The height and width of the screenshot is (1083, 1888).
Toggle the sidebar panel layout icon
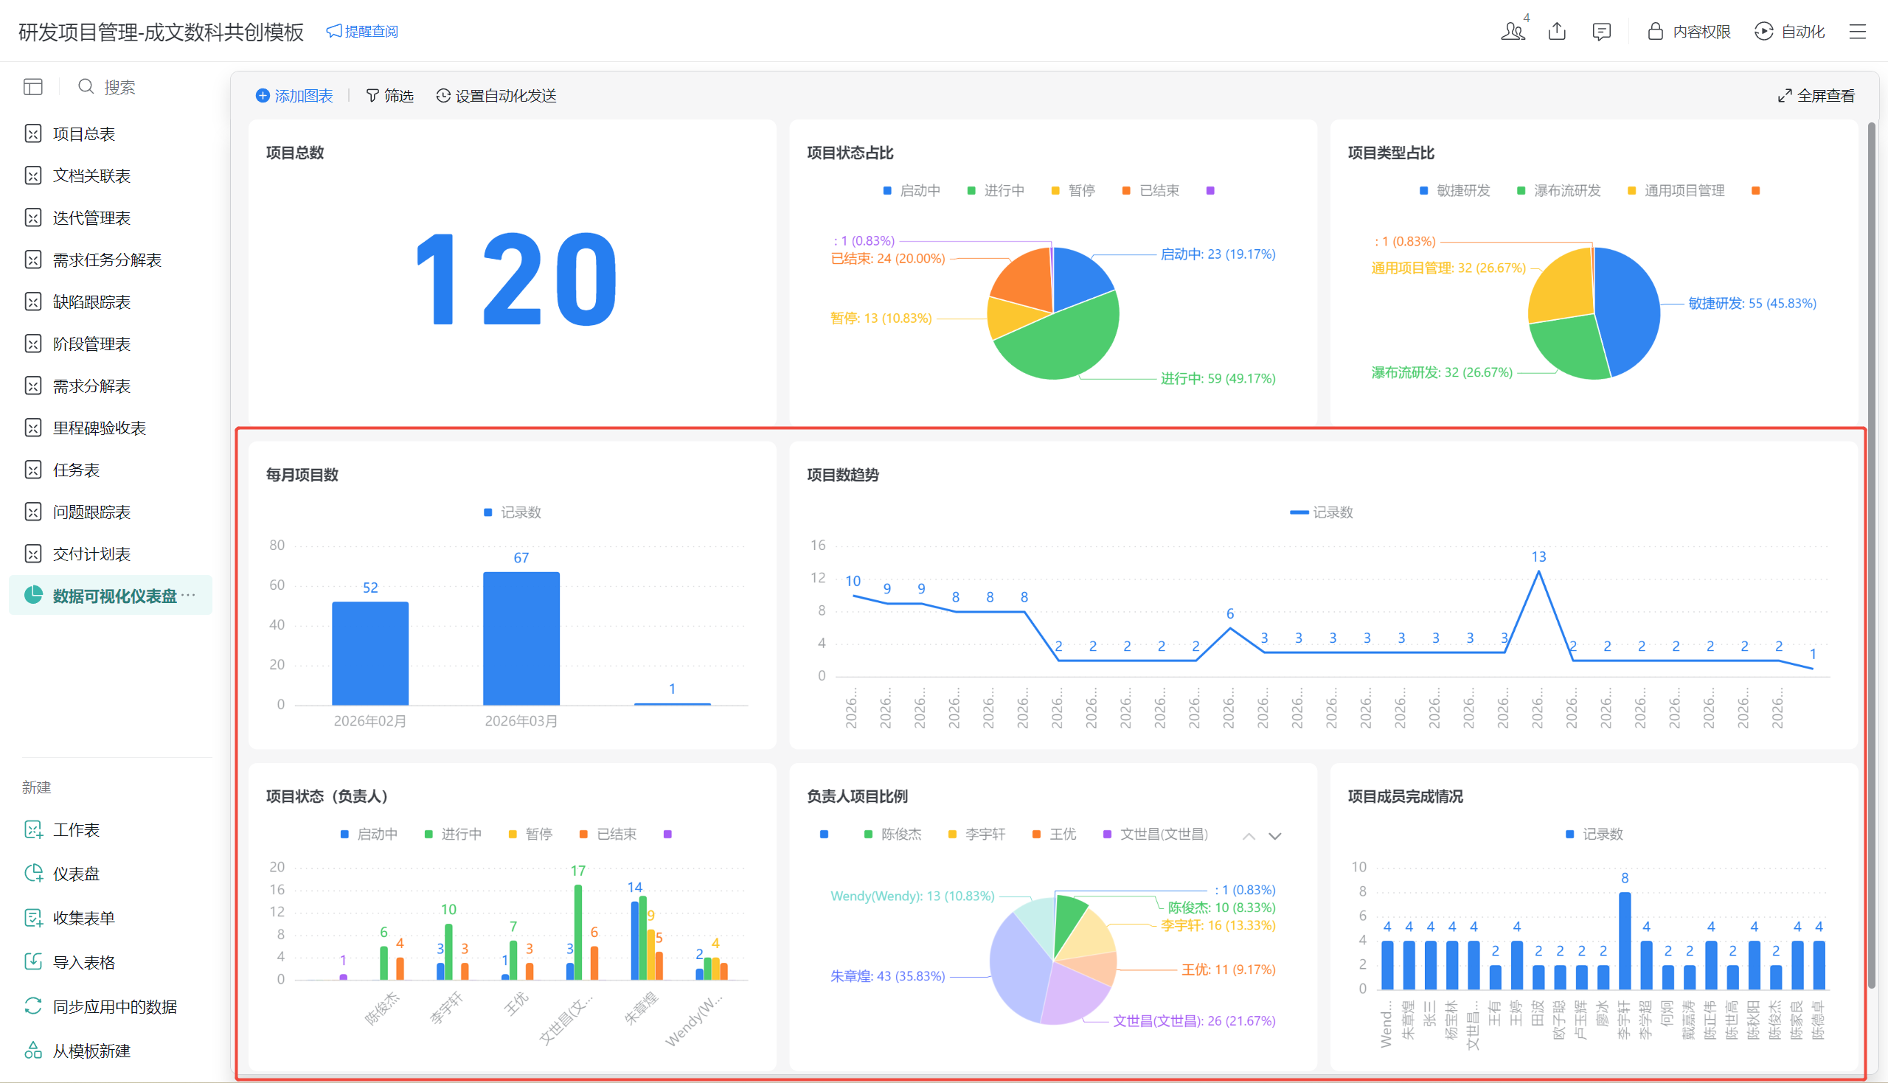click(x=32, y=87)
